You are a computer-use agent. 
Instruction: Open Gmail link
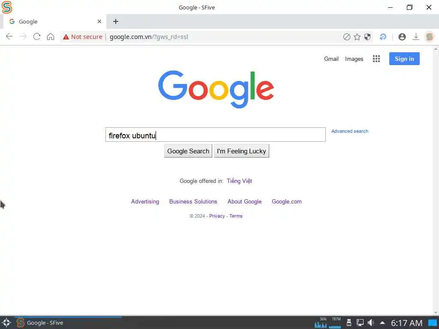click(331, 59)
